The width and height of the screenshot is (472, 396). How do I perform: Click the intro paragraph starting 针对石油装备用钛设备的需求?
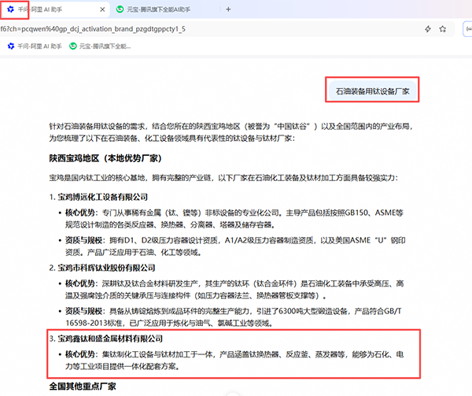231,132
